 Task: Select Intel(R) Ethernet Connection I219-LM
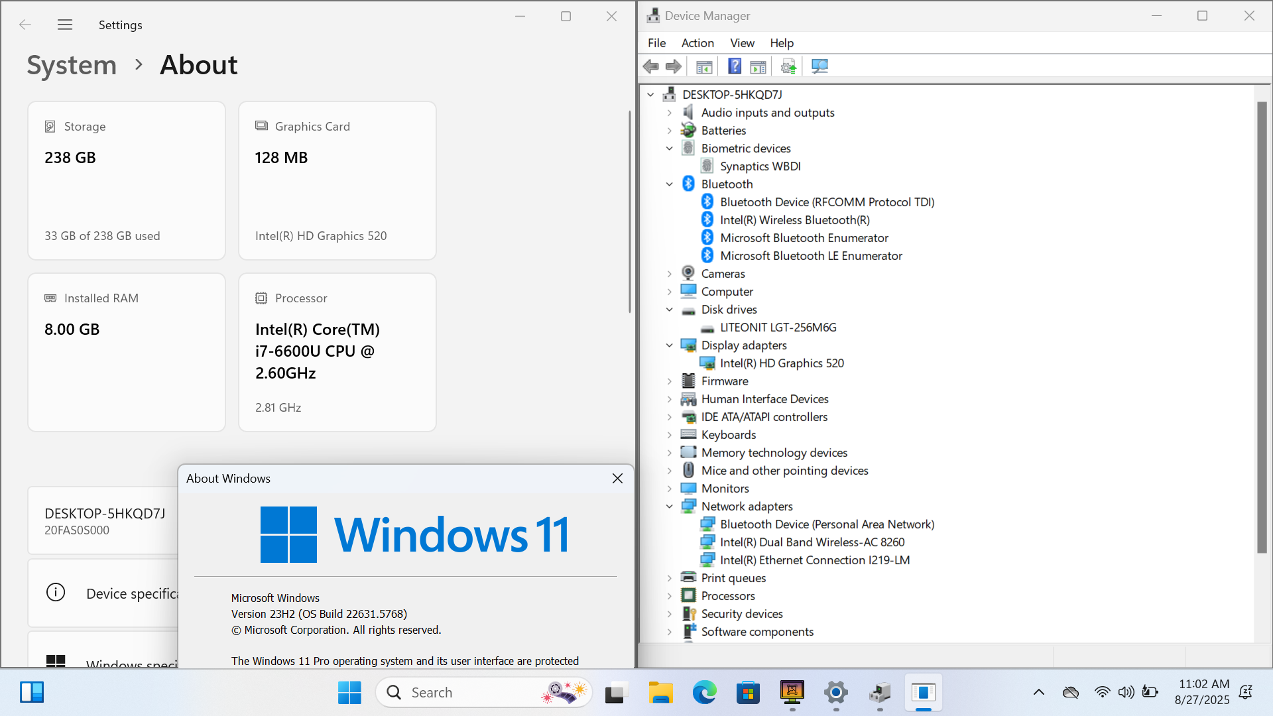coord(815,560)
